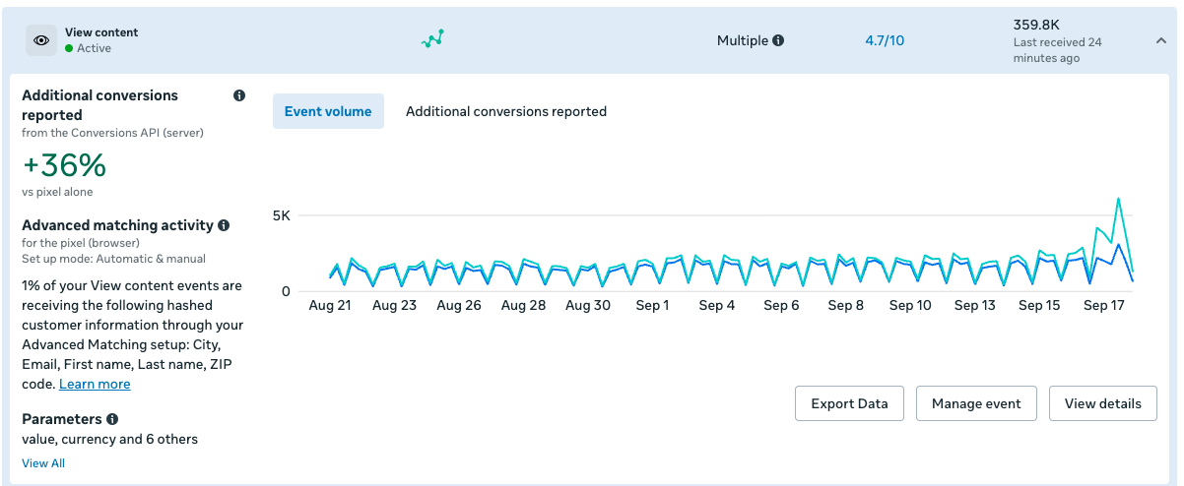Viewport: 1184px width, 486px height.
Task: Click the chart peak near Sep 17
Action: tap(1118, 199)
